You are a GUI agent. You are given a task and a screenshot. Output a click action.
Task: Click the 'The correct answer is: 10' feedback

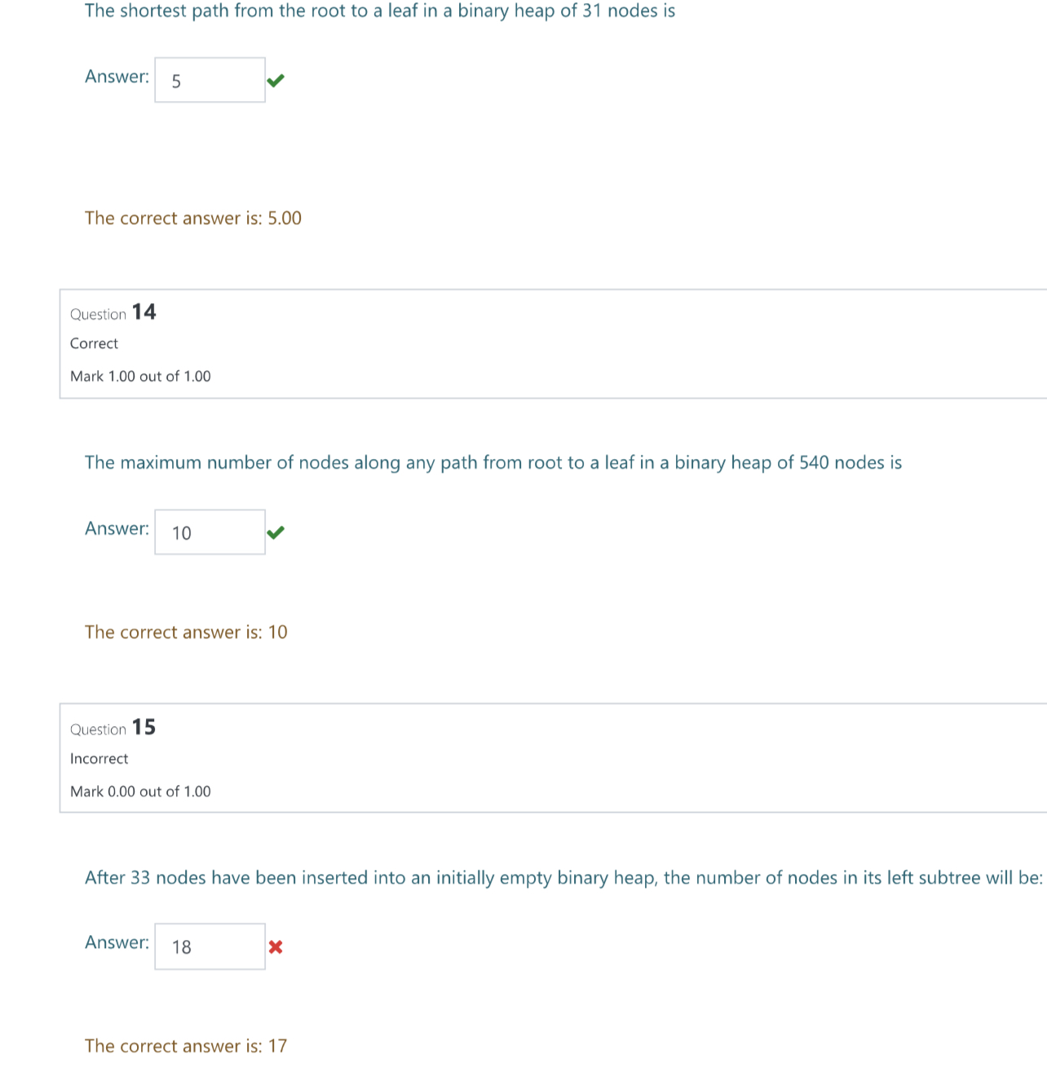click(186, 633)
